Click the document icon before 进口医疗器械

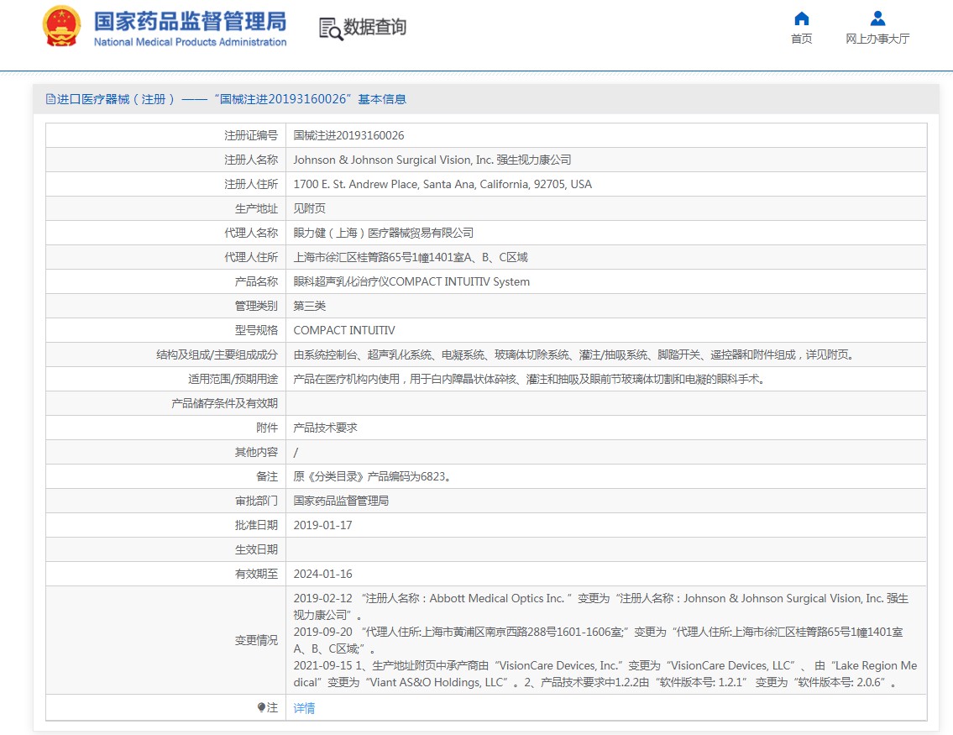[x=50, y=99]
